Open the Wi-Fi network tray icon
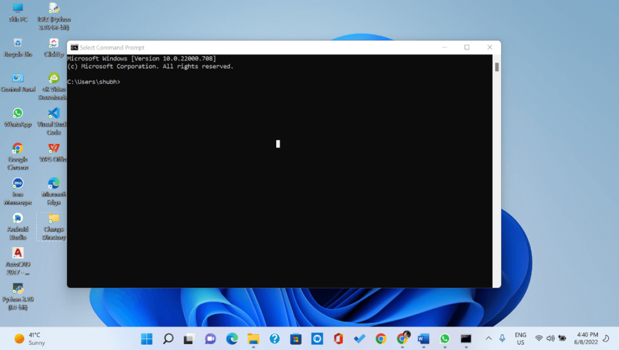This screenshot has width=619, height=350. (x=539, y=339)
